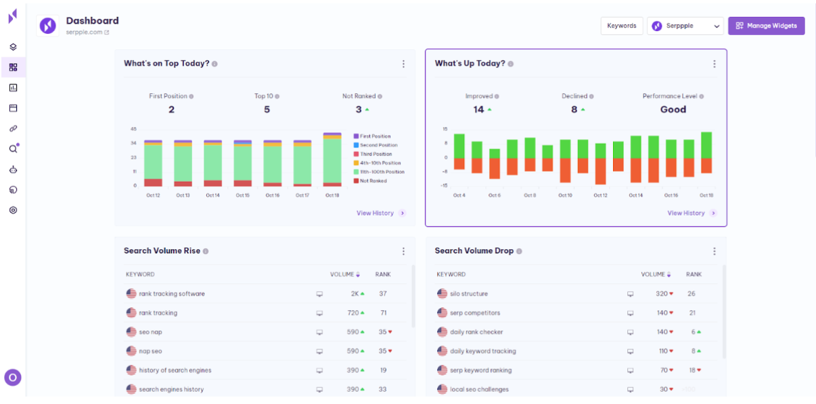Click the Serpple project logo beside Dashboard title

coord(48,26)
